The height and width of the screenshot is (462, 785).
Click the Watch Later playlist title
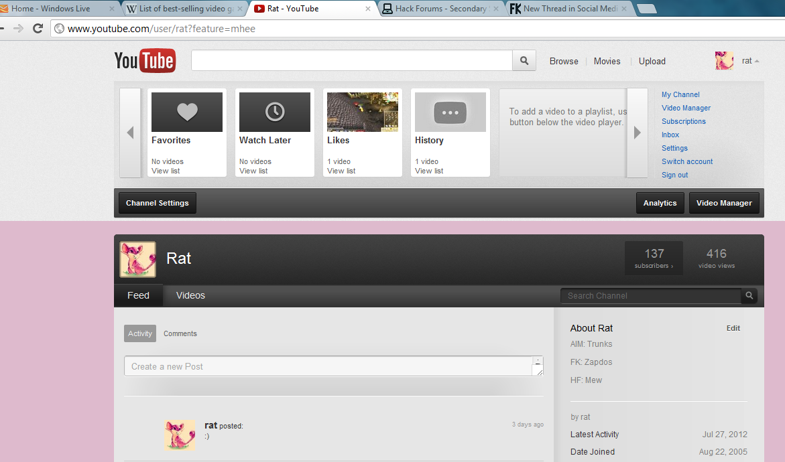pyautogui.click(x=265, y=141)
